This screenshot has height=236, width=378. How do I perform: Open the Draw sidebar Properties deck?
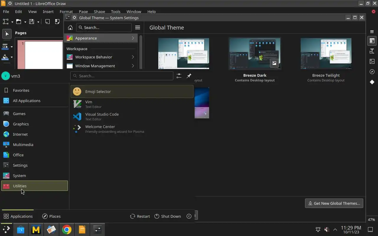[x=372, y=41]
